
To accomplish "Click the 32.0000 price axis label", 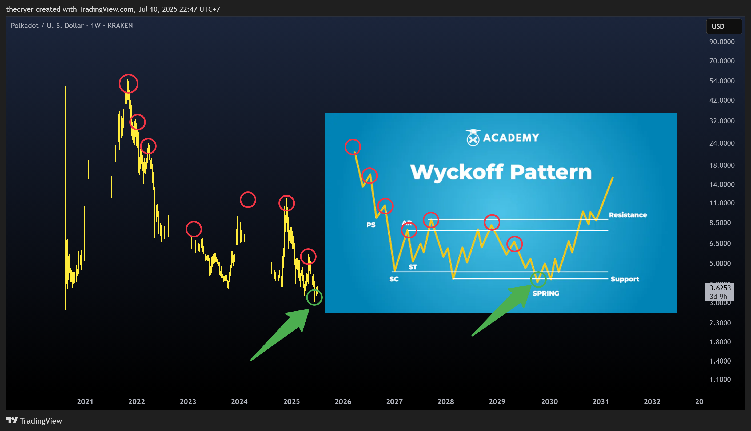I will (x=722, y=121).
